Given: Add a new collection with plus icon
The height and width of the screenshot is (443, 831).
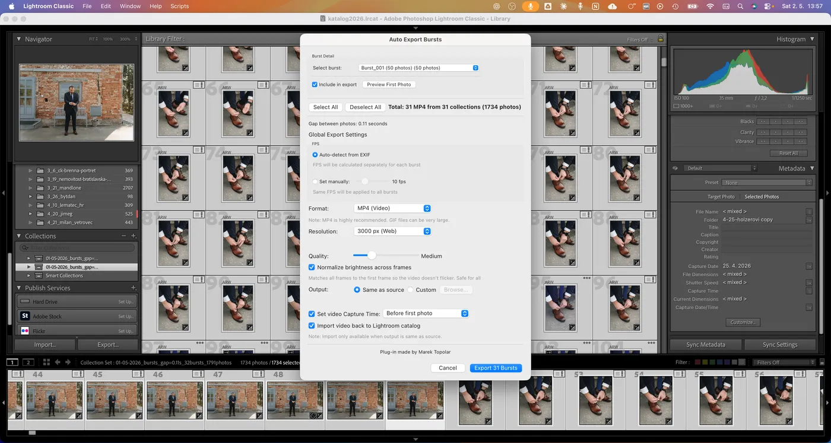Looking at the screenshot, I should coord(134,236).
